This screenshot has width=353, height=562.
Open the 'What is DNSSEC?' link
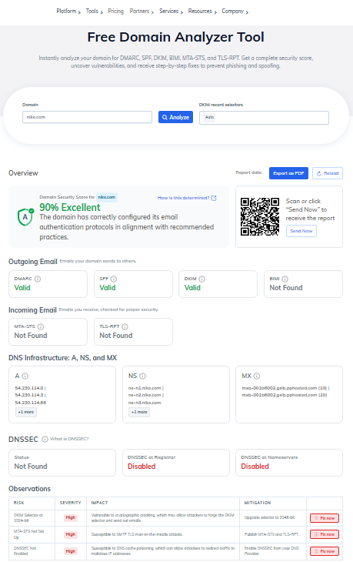(x=69, y=439)
